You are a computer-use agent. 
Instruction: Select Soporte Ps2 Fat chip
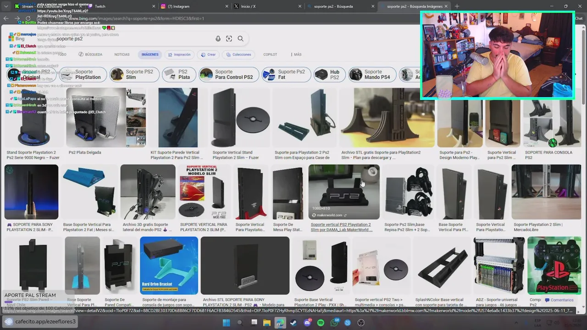[x=286, y=74]
